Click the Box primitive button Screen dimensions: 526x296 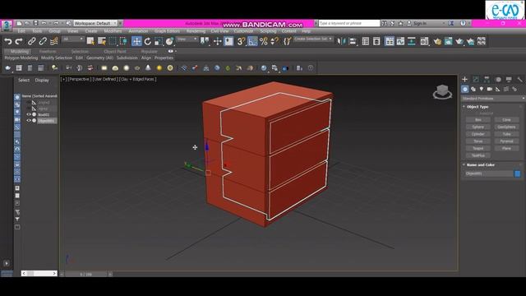click(x=478, y=120)
